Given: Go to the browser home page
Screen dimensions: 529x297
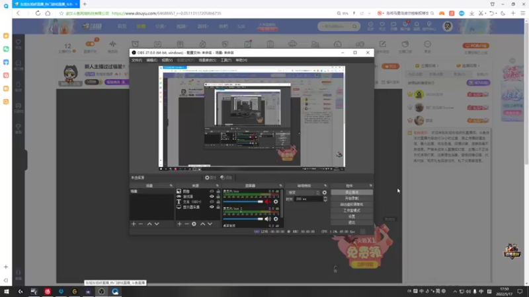Looking at the screenshot, I should coord(48,13).
